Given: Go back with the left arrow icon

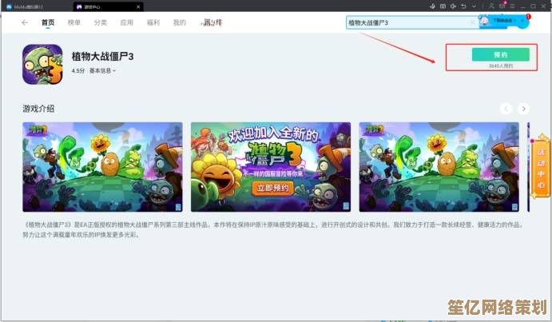Looking at the screenshot, I should point(25,22).
